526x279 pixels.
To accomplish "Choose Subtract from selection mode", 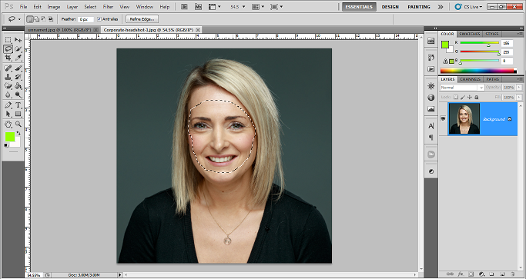I will coord(44,19).
